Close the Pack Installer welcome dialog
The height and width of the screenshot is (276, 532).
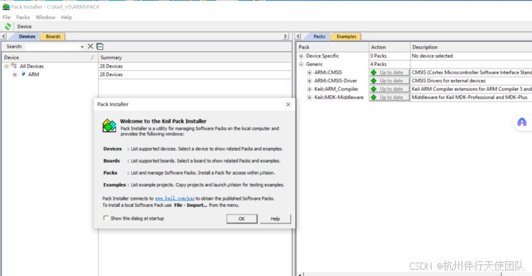(x=288, y=104)
